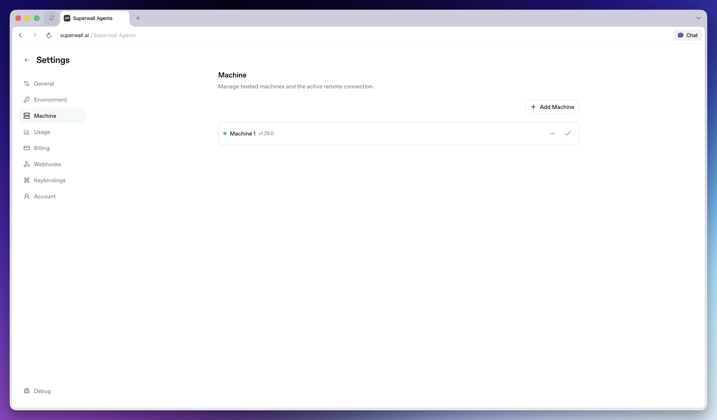
Task: Click the green maximize window button
Action: [x=37, y=18]
